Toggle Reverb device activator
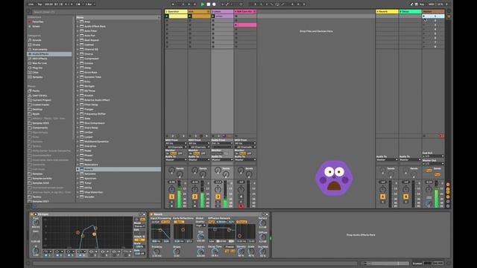The width and height of the screenshot is (477, 268). pyautogui.click(x=151, y=214)
